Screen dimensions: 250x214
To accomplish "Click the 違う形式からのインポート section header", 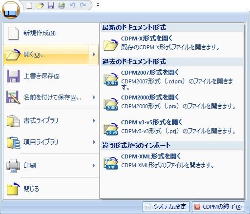I will (x=172, y=145).
